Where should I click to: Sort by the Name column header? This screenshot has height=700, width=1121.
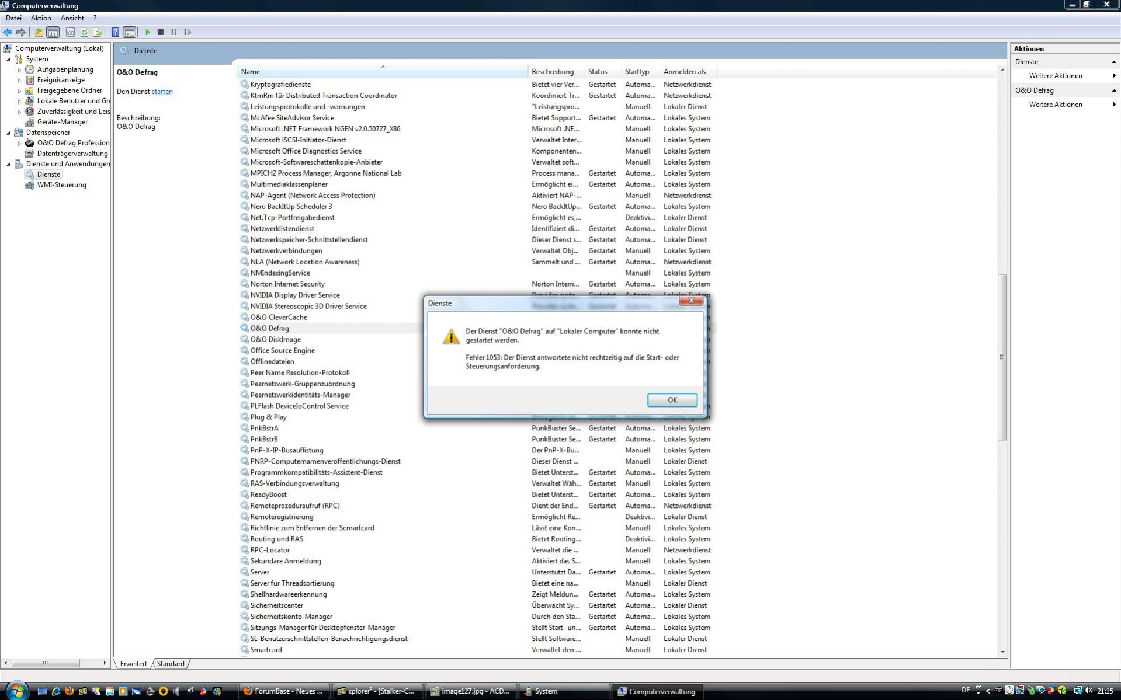click(383, 72)
